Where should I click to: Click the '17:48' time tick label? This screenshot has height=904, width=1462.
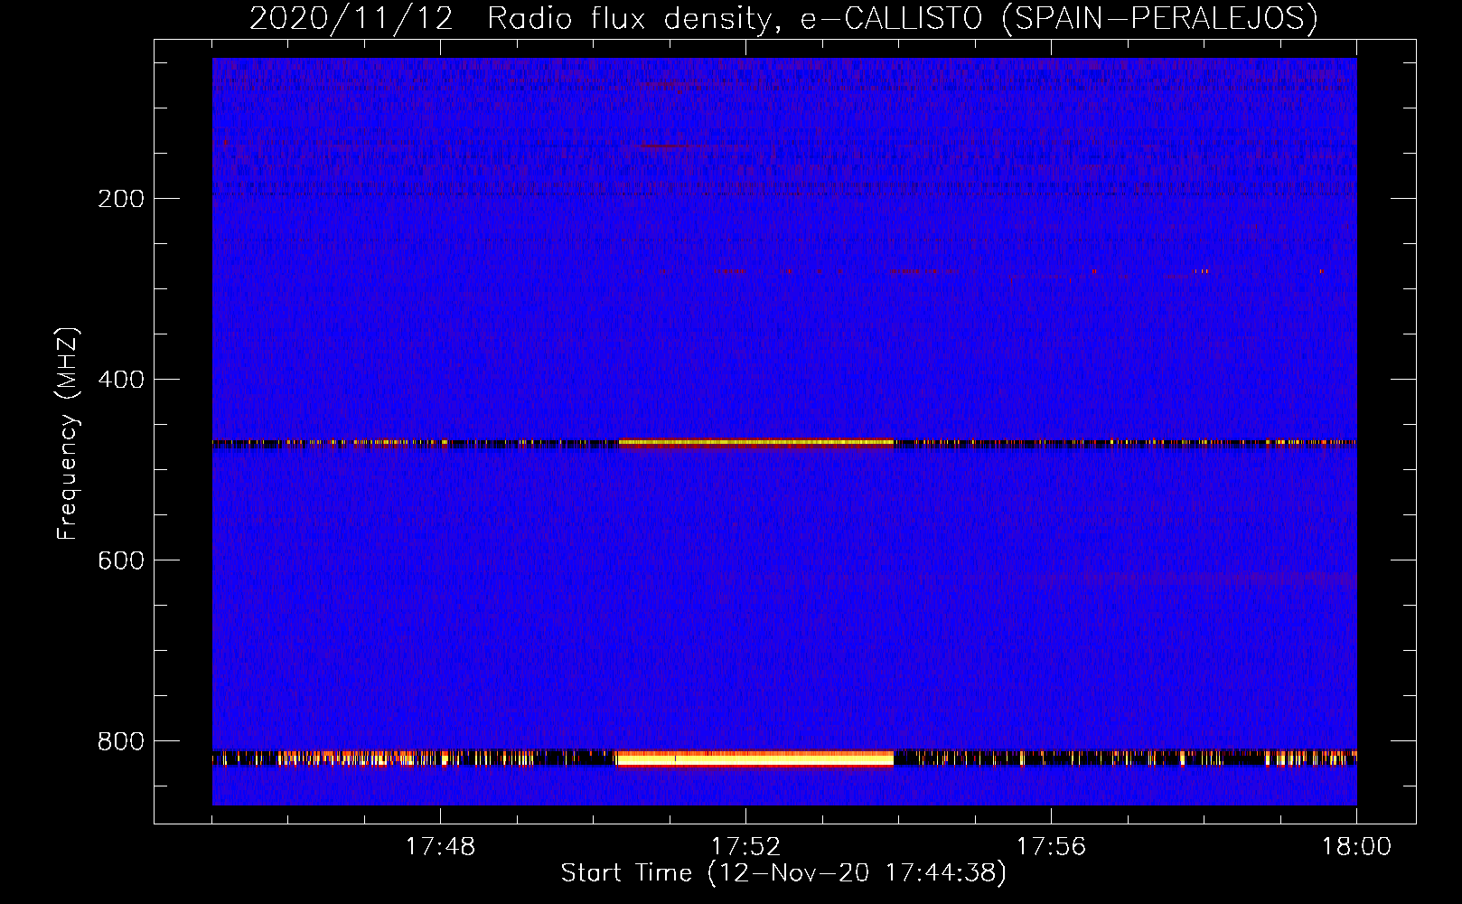[440, 847]
